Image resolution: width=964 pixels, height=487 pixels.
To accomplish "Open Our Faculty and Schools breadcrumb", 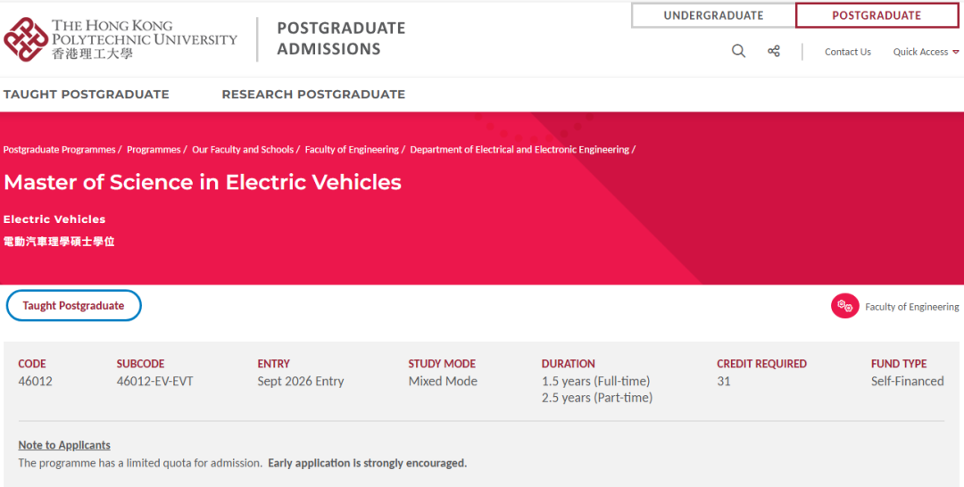I will tap(243, 149).
